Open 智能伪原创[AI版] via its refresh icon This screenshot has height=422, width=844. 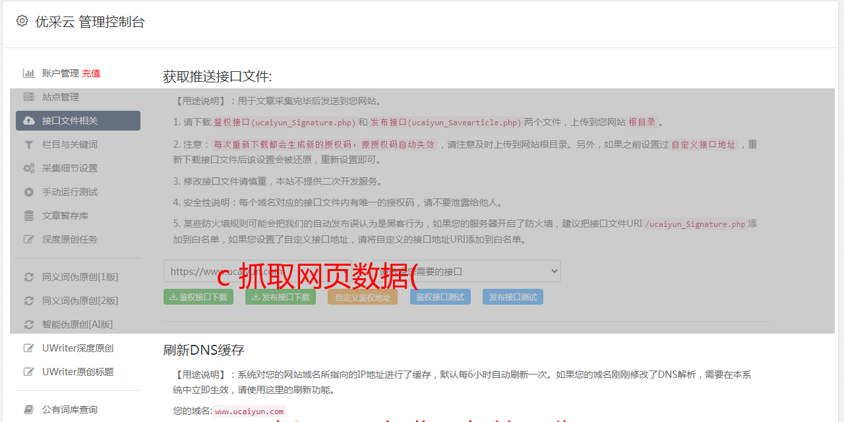[29, 324]
